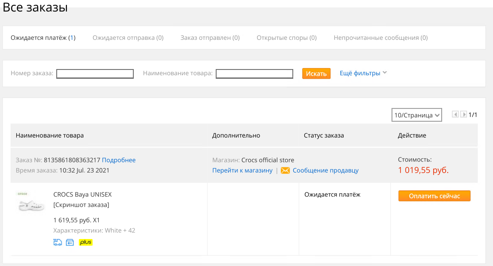Click the Искать search button
The height and width of the screenshot is (266, 493).
[x=316, y=73]
